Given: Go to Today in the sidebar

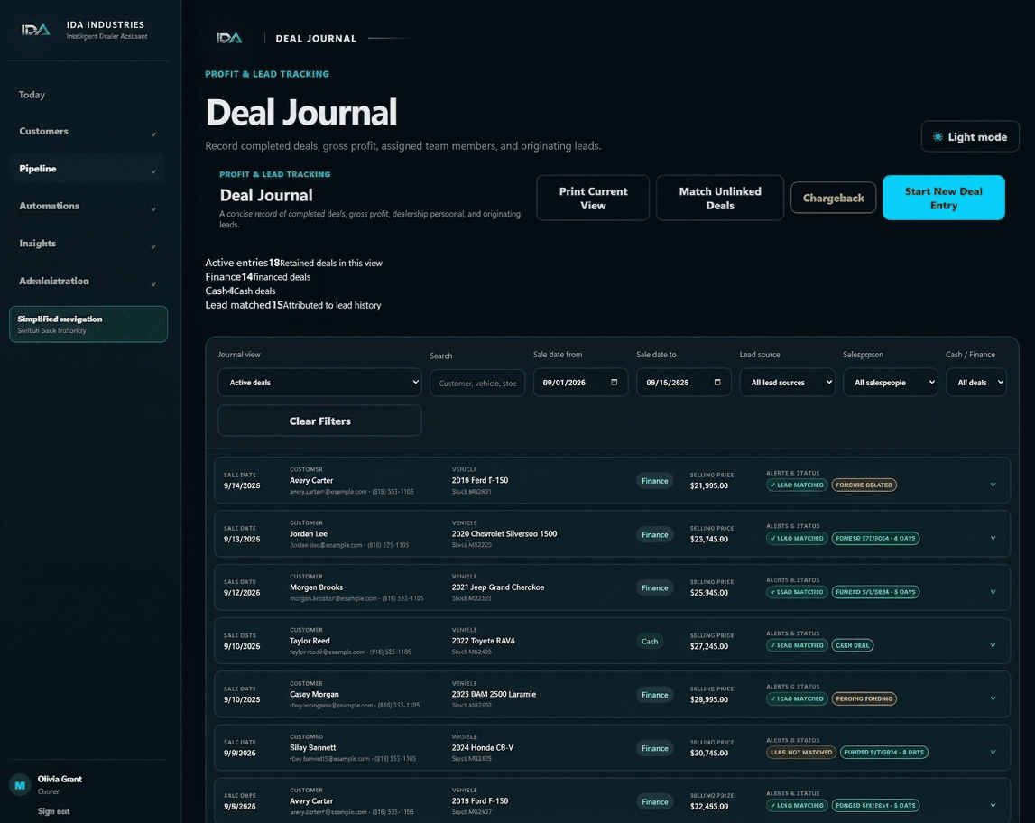Looking at the screenshot, I should click(x=32, y=95).
